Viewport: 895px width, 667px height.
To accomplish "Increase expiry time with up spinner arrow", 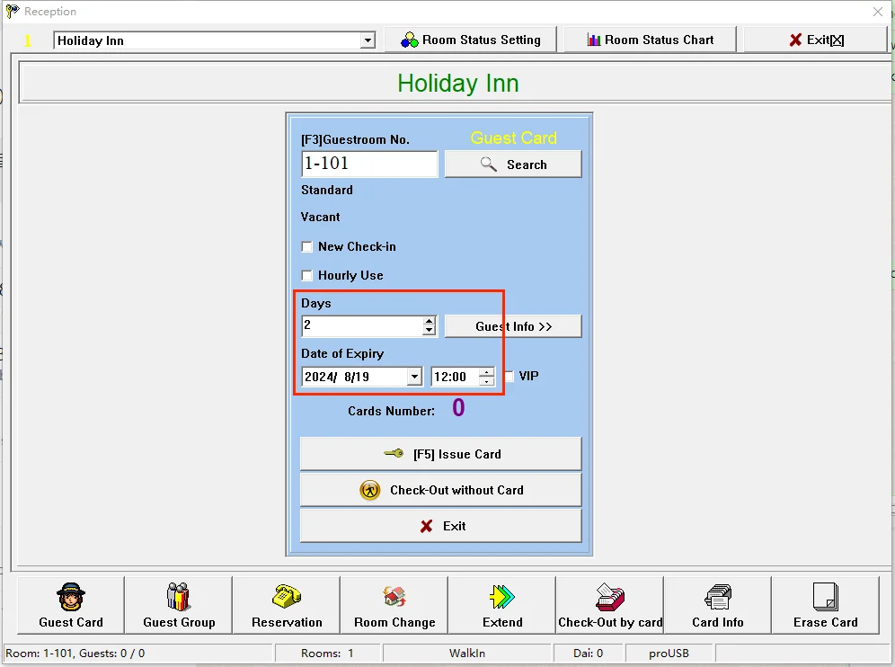I will coord(486,372).
